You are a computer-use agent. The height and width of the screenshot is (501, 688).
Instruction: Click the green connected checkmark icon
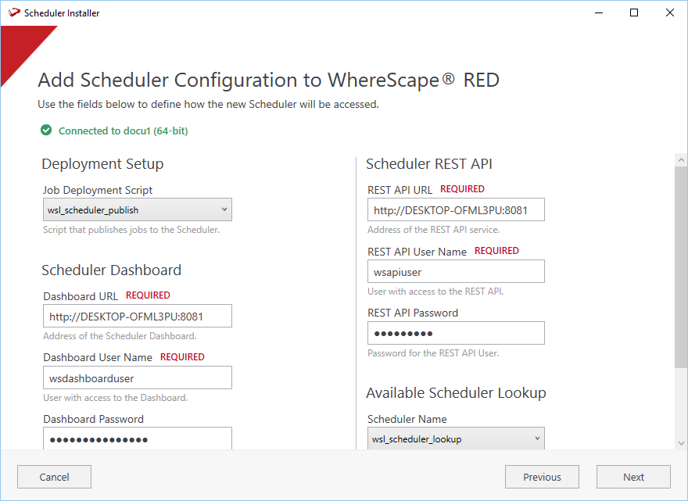pos(46,131)
